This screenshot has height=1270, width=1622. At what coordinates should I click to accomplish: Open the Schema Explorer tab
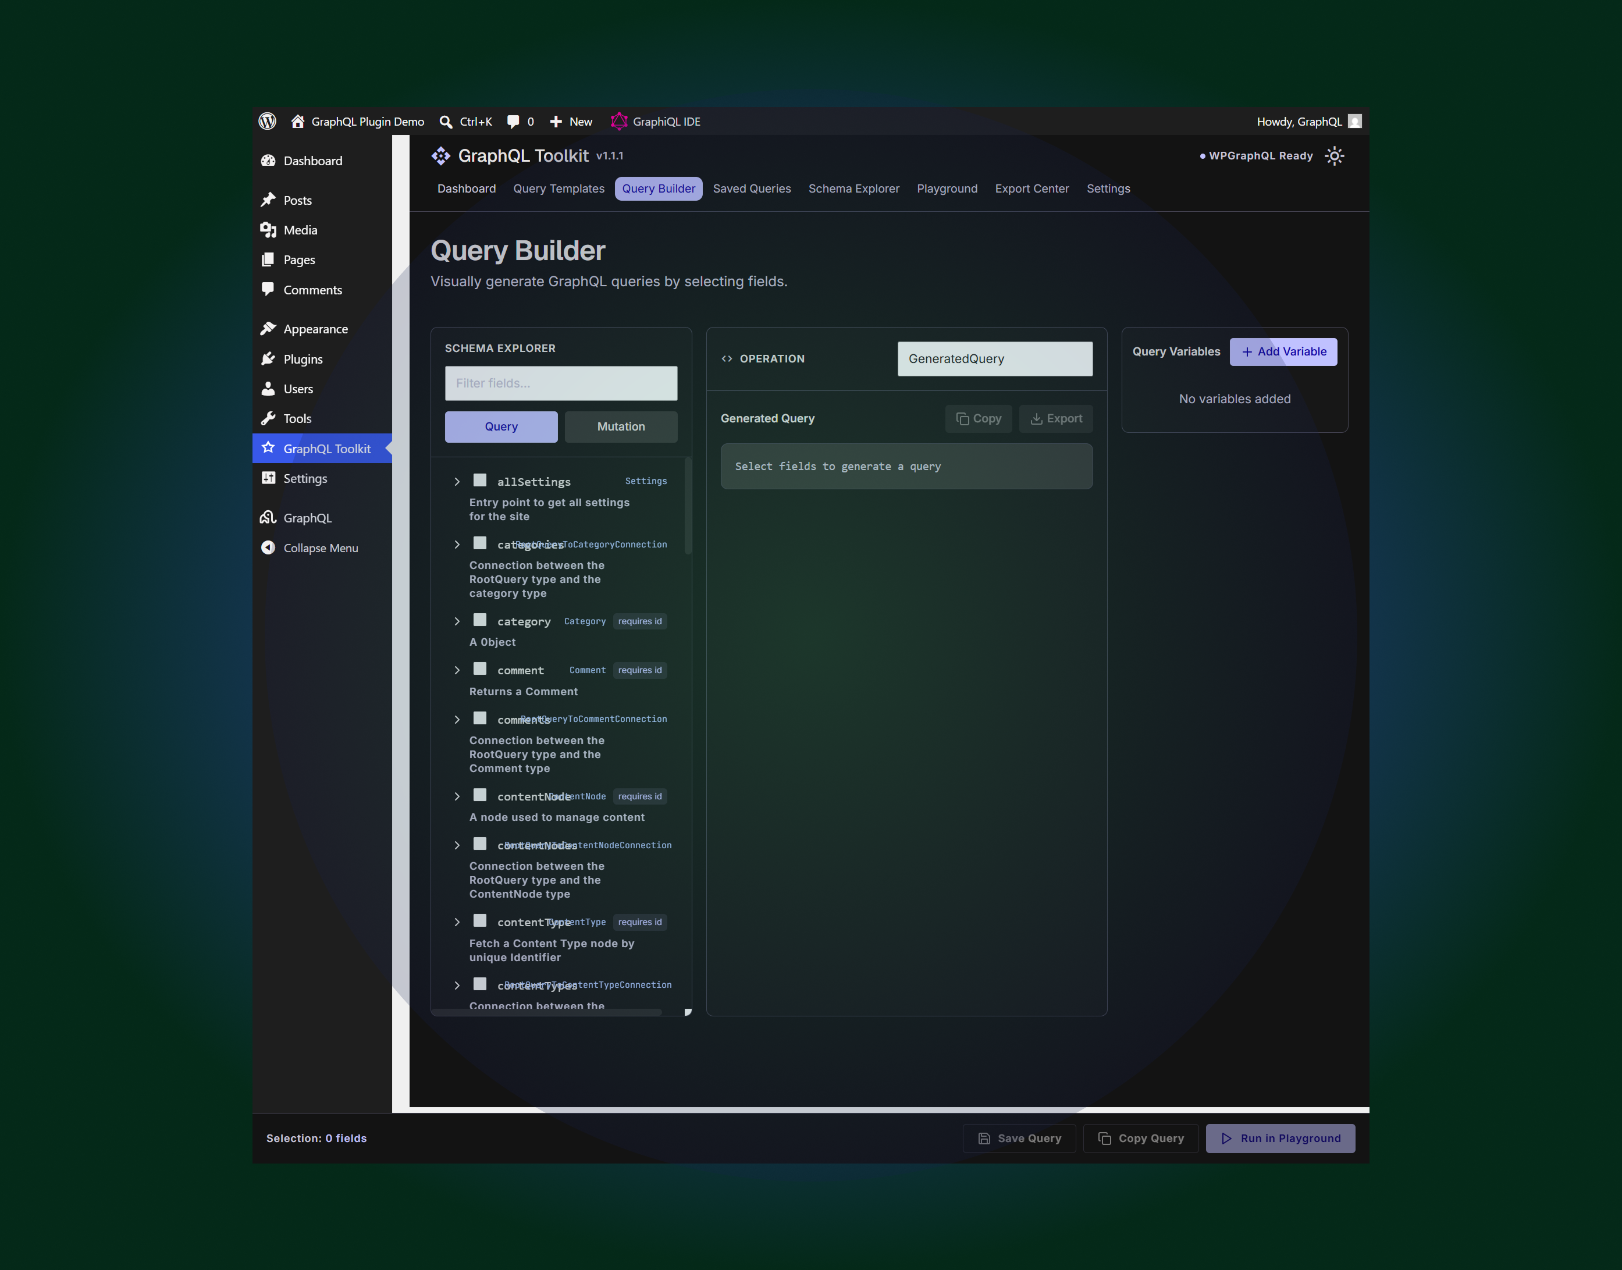(x=854, y=189)
